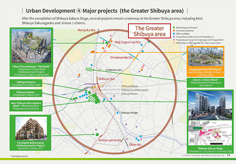Click The Greater Shibuya area title box

tap(149, 31)
